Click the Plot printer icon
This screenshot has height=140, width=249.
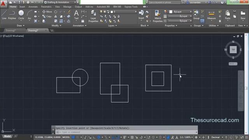[x=28, y=2]
